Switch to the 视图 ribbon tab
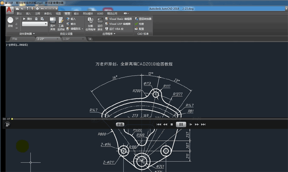288x172 pixels. (x=58, y=14)
